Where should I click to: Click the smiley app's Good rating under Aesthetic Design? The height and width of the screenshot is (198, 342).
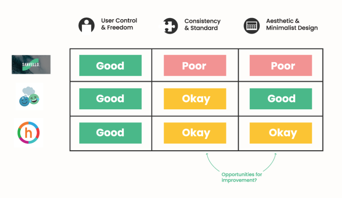click(281, 99)
